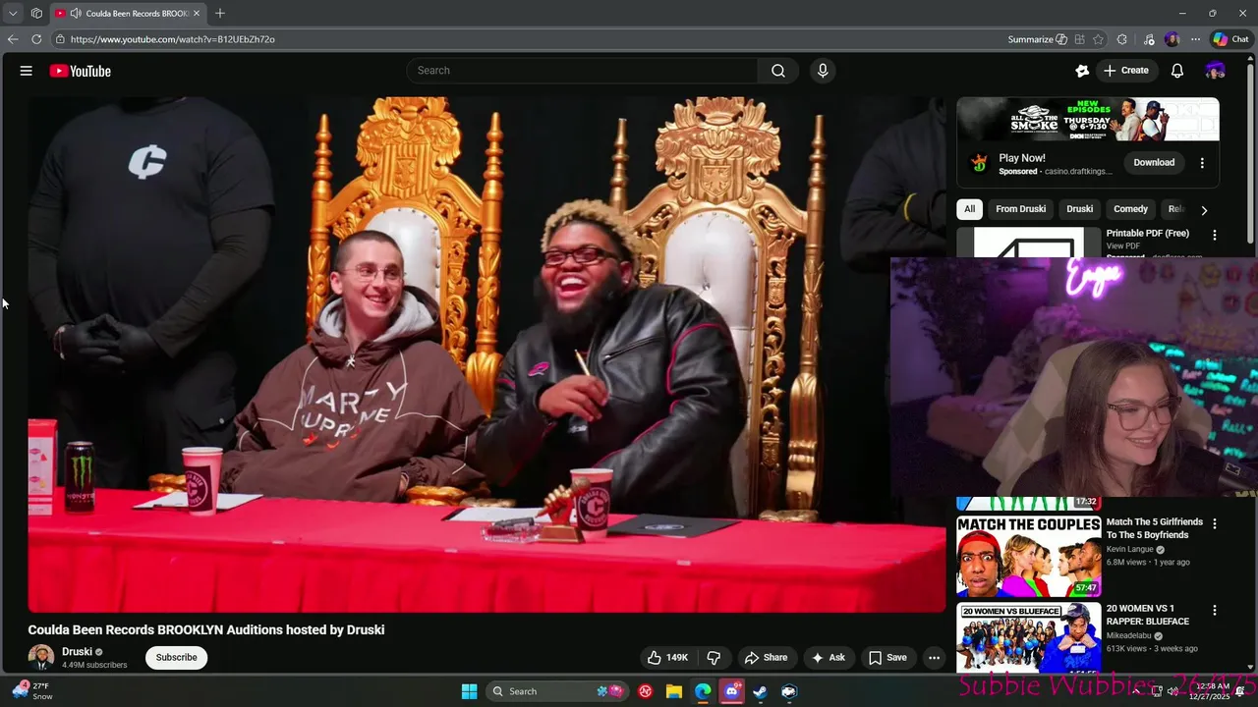Open options for the Play Now ad
The height and width of the screenshot is (707, 1258).
tap(1202, 163)
